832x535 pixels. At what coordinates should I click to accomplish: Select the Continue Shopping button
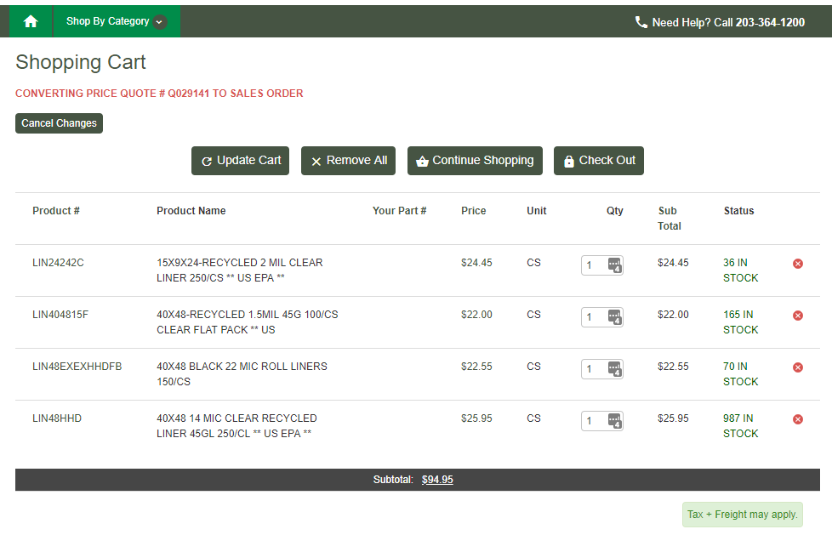(475, 160)
